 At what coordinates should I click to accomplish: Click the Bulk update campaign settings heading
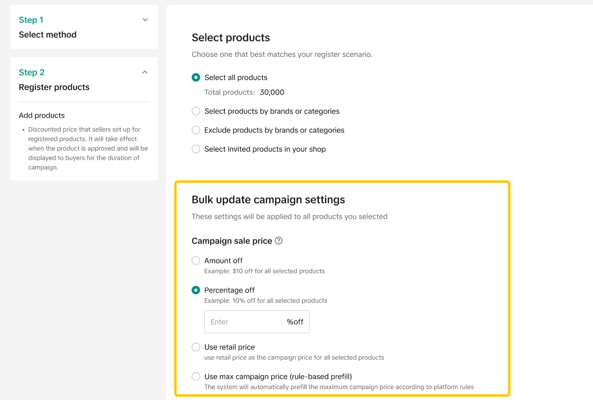(268, 200)
